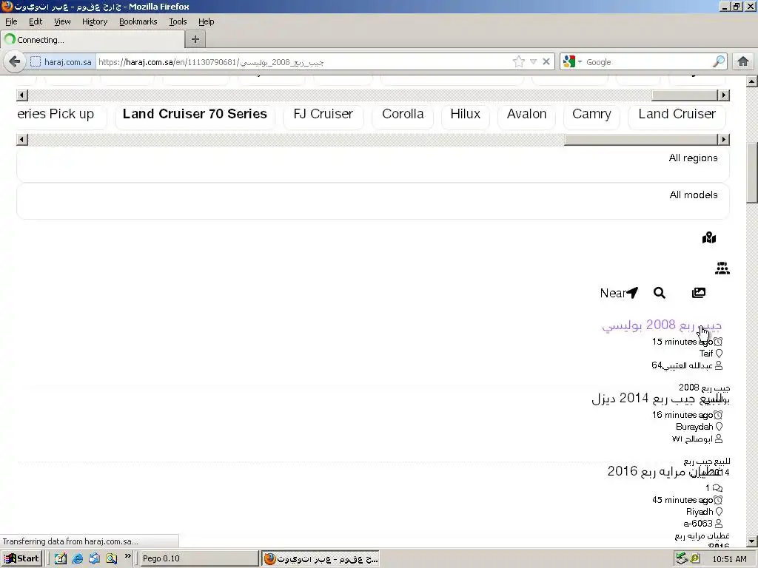Launch Internet Explorer from quick launch
758x568 pixels.
click(x=77, y=558)
